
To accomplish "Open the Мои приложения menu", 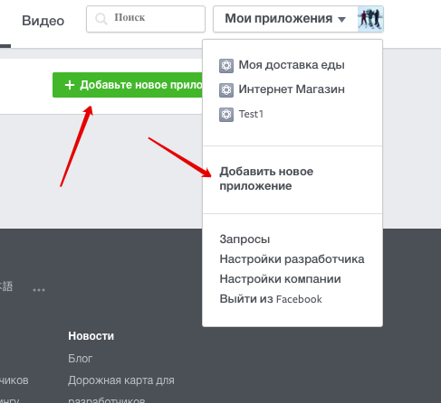I will (285, 19).
